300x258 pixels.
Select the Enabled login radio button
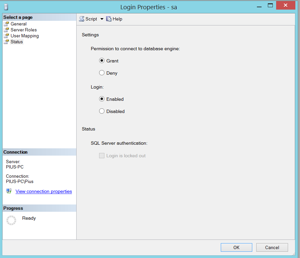tap(102, 99)
